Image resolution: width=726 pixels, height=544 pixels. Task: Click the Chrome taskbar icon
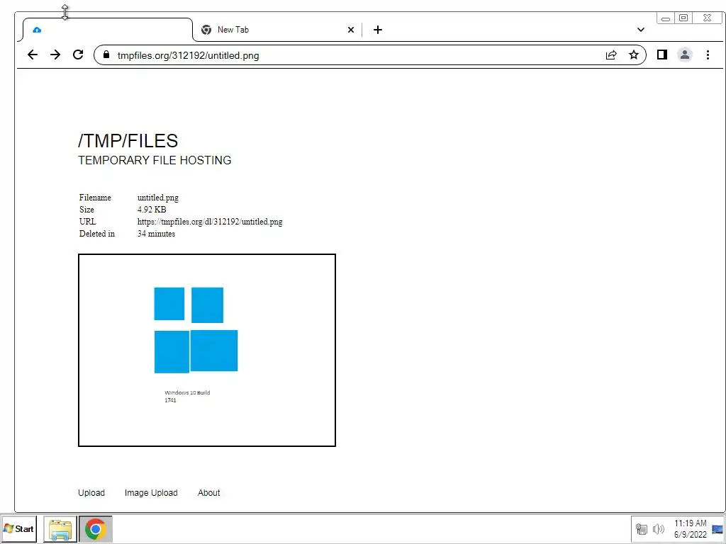click(96, 528)
